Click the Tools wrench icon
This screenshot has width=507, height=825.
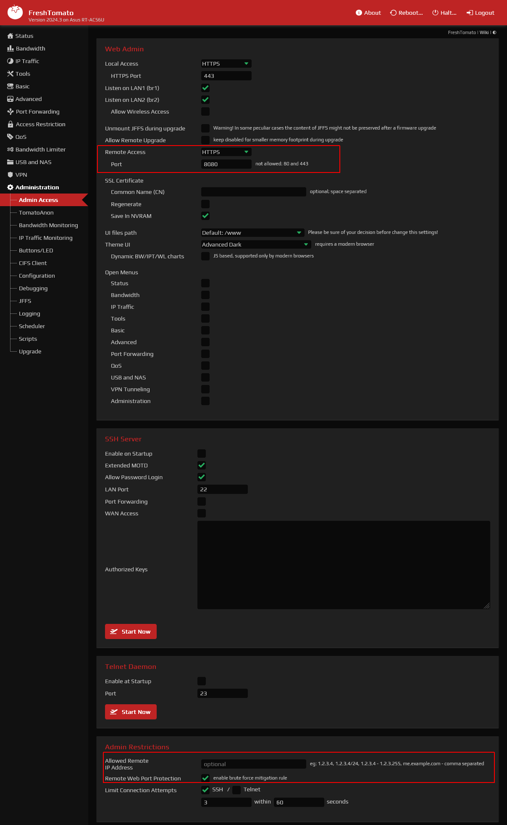click(x=11, y=74)
